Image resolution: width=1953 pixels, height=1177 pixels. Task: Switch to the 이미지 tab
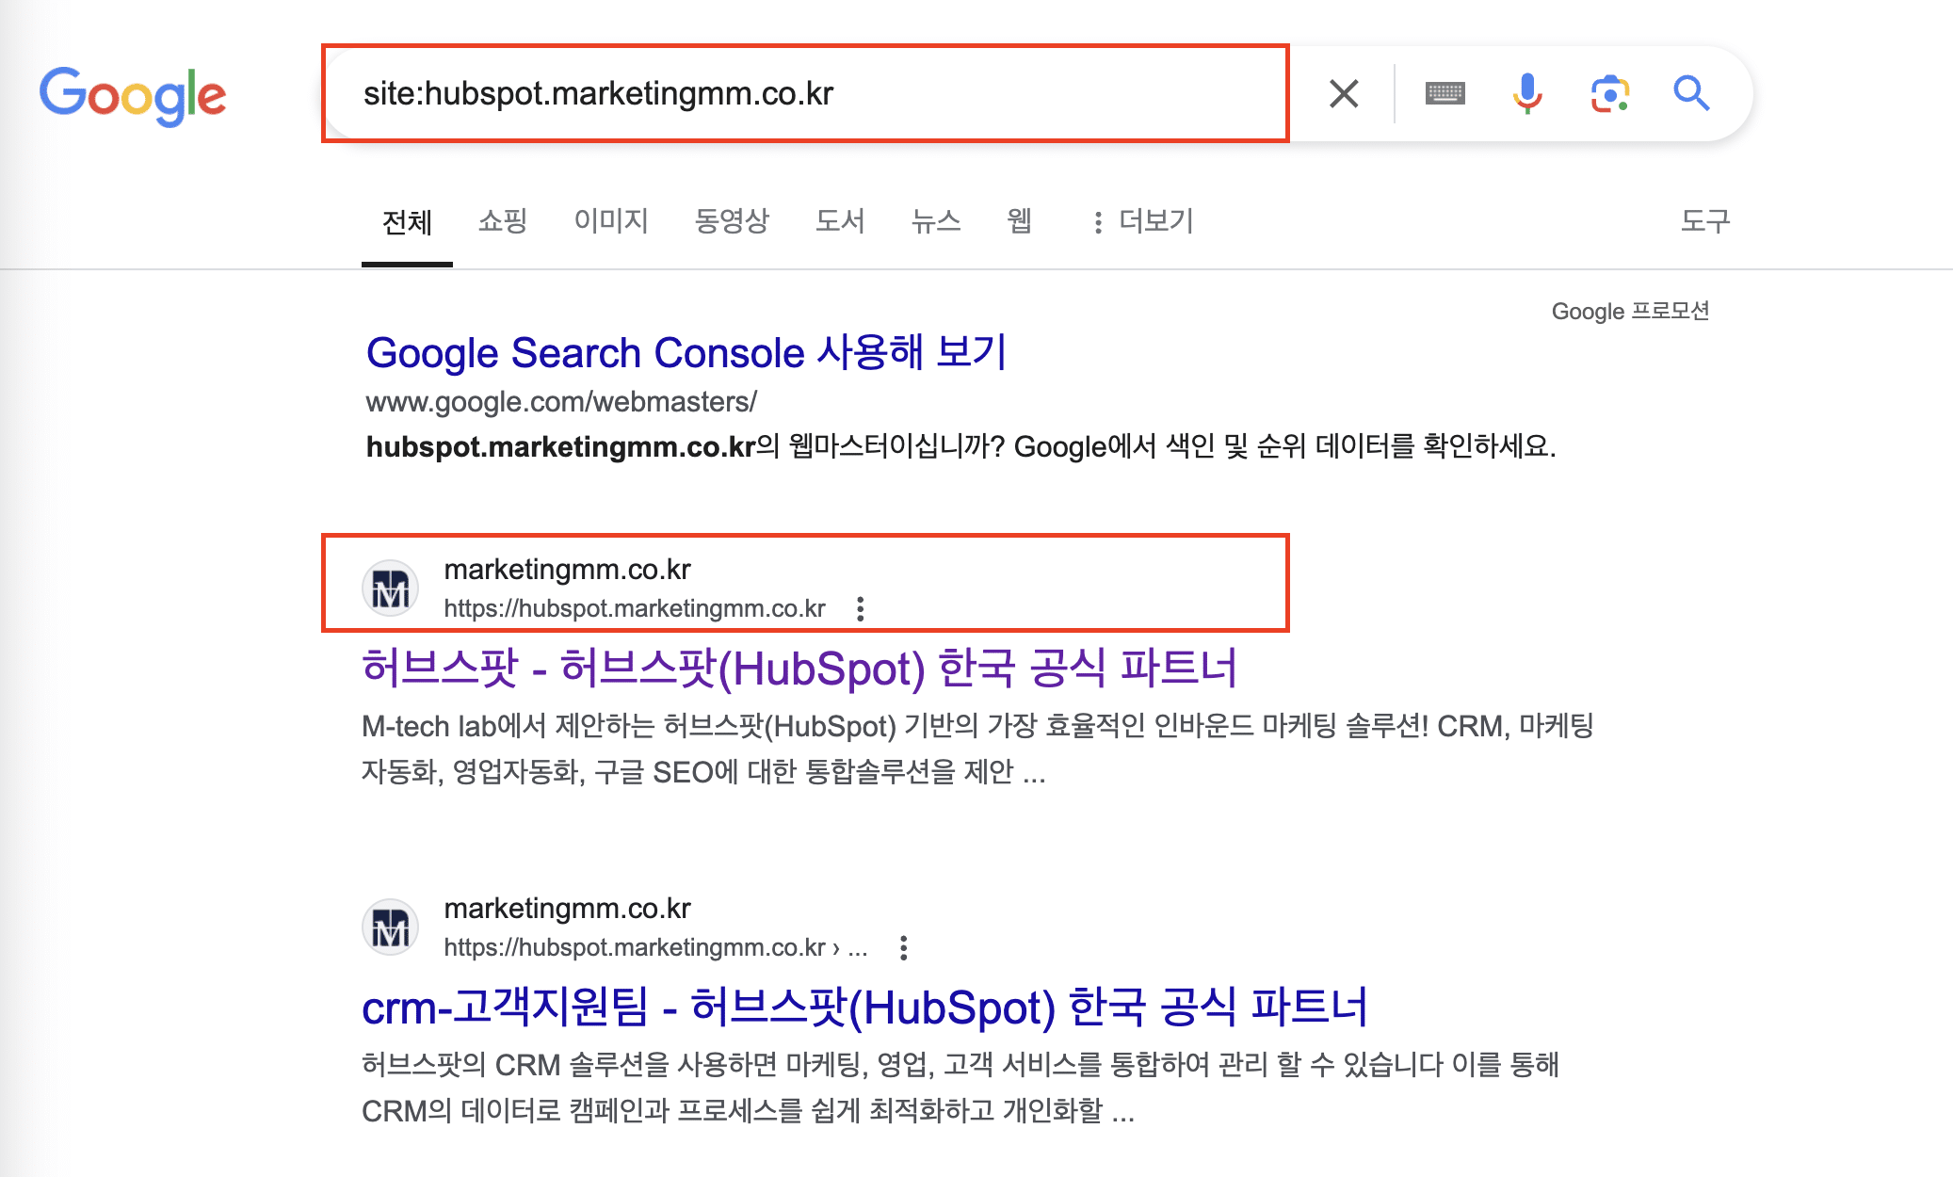(612, 221)
